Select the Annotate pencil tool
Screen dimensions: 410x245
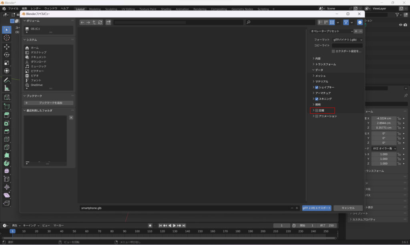tap(7, 80)
